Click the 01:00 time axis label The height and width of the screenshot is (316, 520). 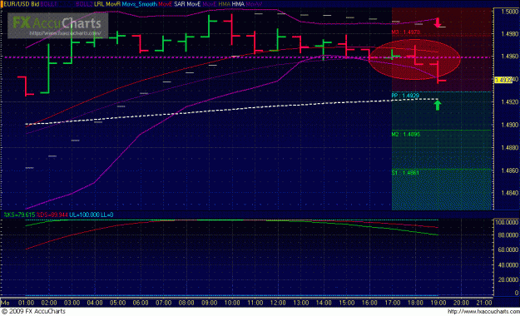pos(26,303)
